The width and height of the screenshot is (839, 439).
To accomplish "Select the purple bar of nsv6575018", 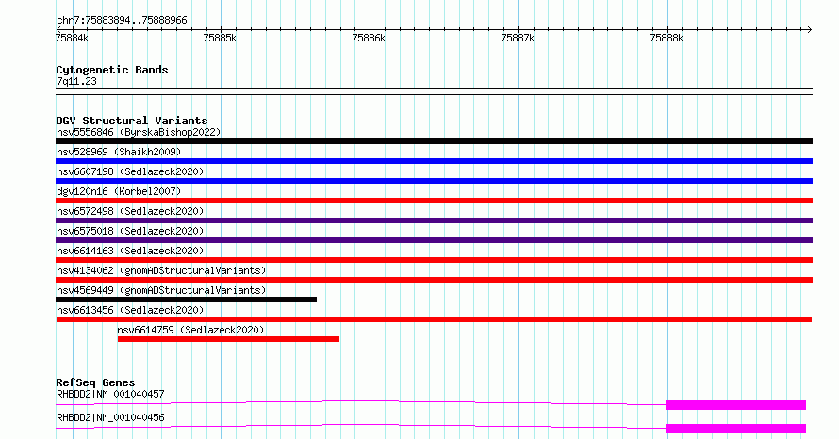I will (x=434, y=240).
